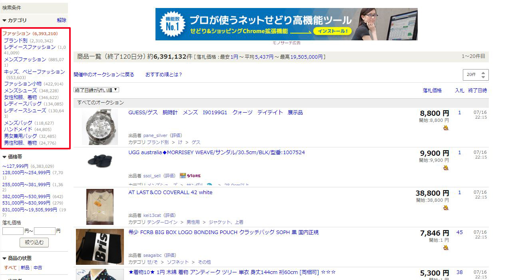Filter by price range ～127,999円

15,166
